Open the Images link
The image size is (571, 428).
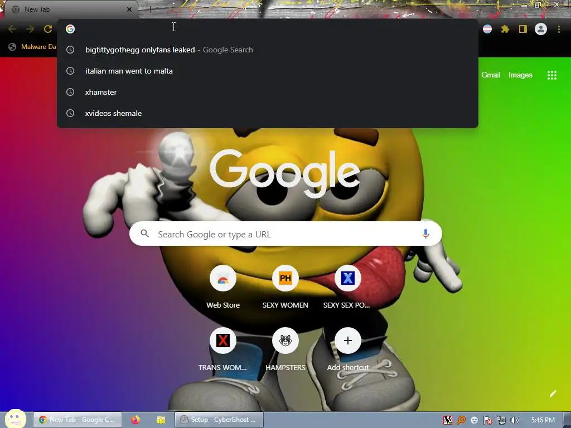pyautogui.click(x=520, y=75)
